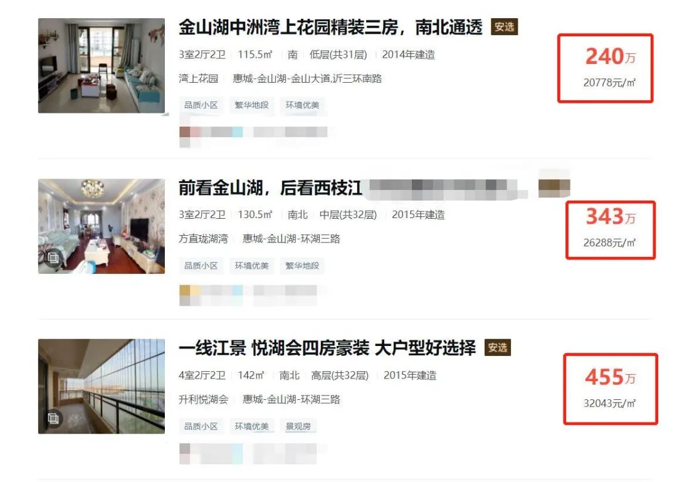Open first listing living room thumbnail
Image resolution: width=677 pixels, height=482 pixels.
tap(102, 66)
